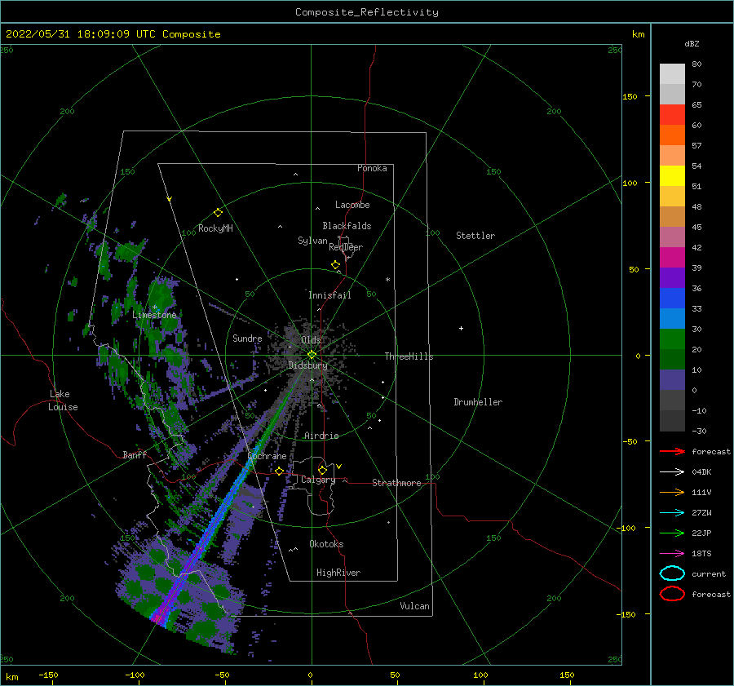Click the yellow V marker northwest of RockyMH
This screenshot has height=686, width=734.
(170, 199)
